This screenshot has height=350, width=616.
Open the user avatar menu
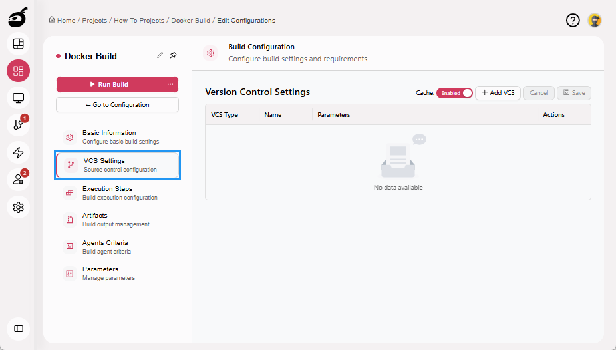pos(595,20)
